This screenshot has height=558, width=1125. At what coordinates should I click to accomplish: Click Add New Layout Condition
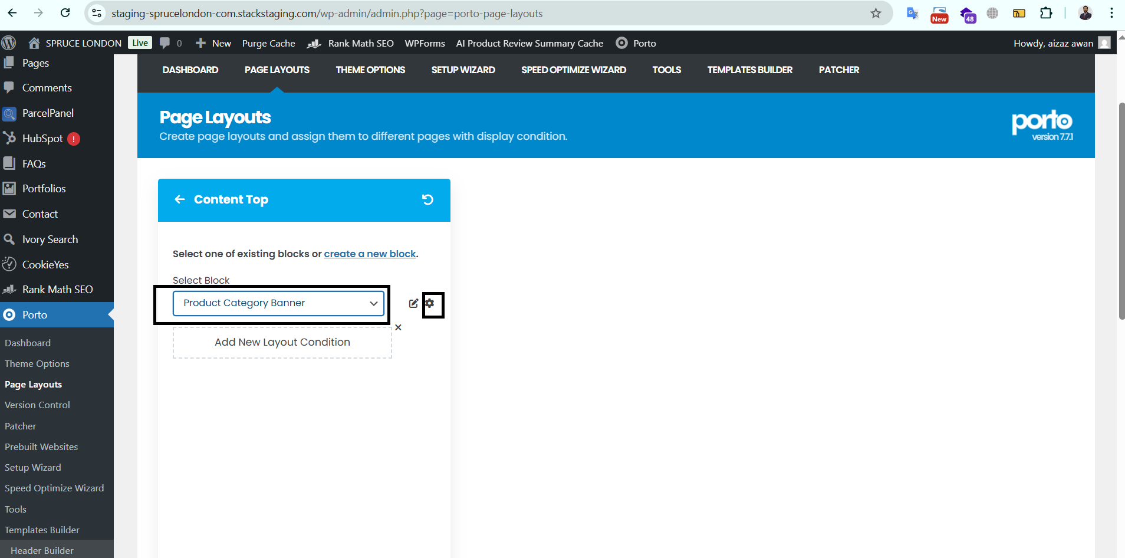tap(282, 342)
